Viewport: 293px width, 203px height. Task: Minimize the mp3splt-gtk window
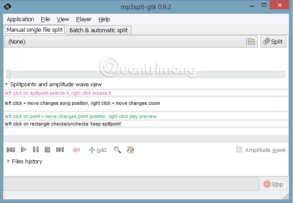(252, 6)
